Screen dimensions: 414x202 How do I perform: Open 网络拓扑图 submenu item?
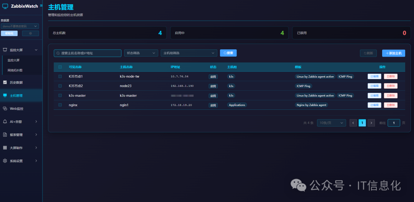(15, 70)
